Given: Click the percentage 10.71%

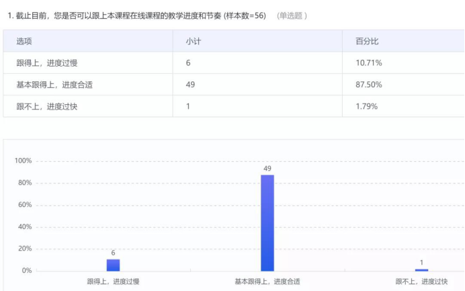Looking at the screenshot, I should click(x=369, y=63).
